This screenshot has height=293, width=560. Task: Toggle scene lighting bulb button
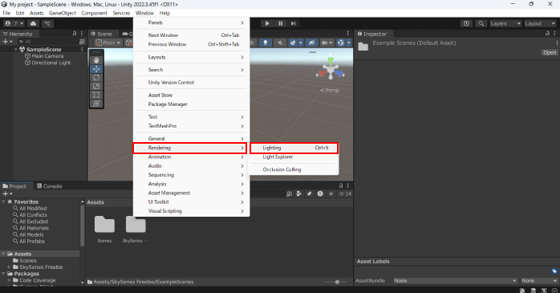pyautogui.click(x=265, y=43)
